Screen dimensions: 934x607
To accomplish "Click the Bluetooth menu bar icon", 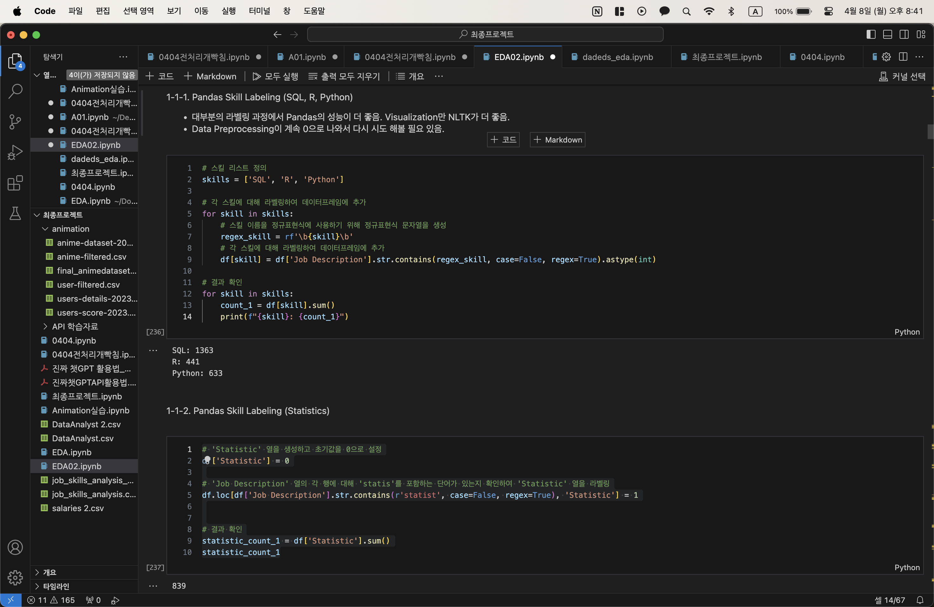I will click(731, 11).
